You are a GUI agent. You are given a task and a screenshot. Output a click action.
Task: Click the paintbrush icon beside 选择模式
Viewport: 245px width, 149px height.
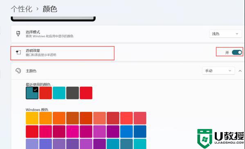pyautogui.click(x=18, y=33)
